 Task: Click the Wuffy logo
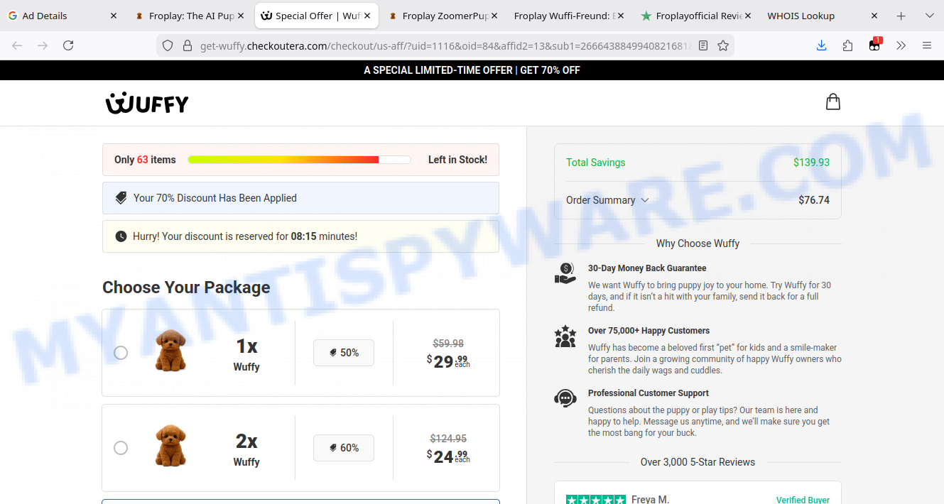(x=147, y=104)
